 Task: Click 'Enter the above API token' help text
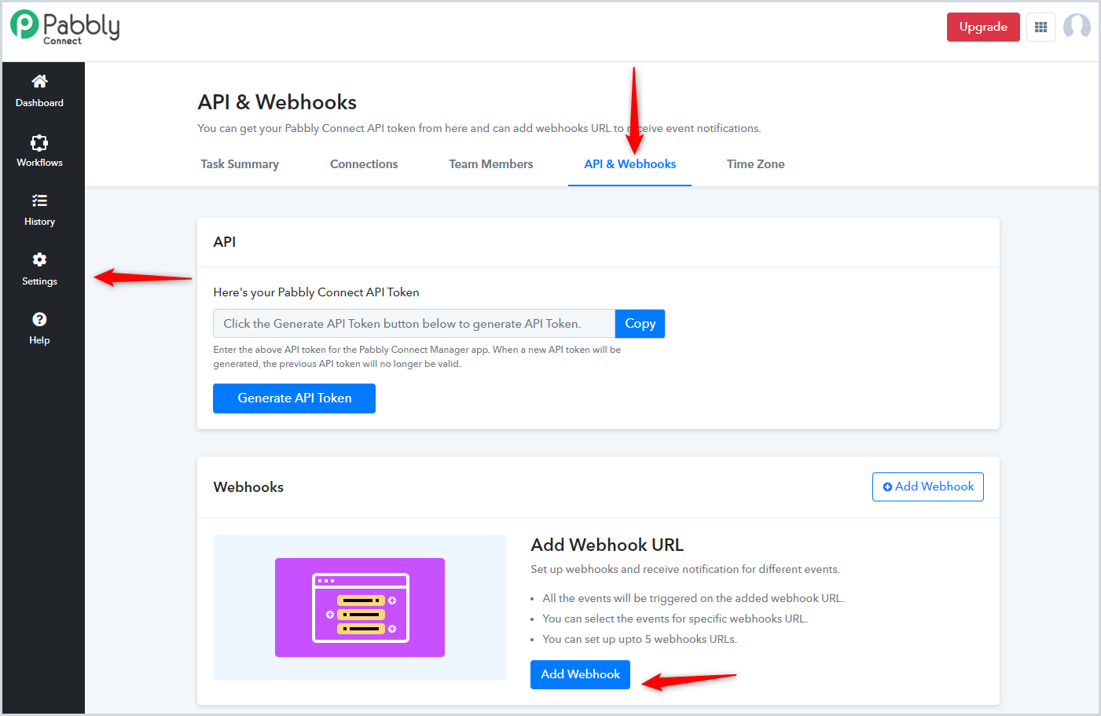click(x=417, y=357)
